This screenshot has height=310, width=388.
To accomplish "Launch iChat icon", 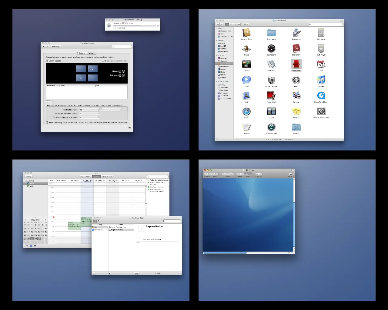I will click(246, 80).
